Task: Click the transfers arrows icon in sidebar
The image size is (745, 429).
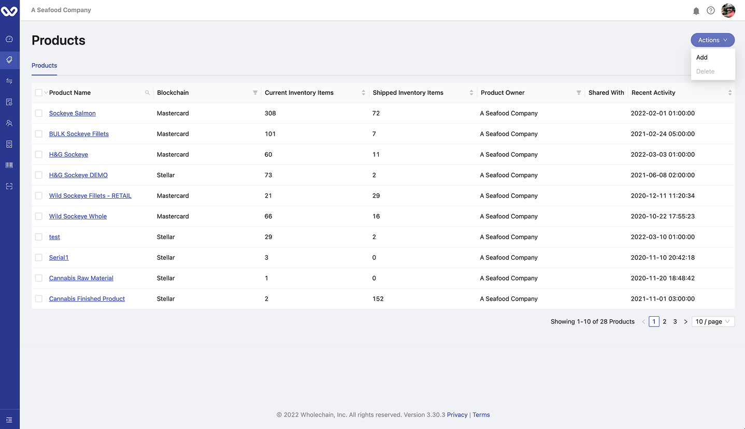Action: 9,81
